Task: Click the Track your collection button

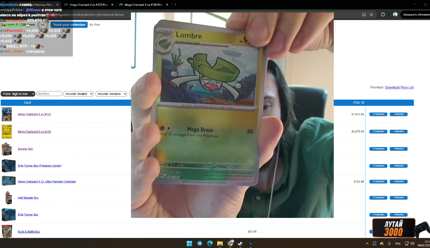Action: point(69,25)
